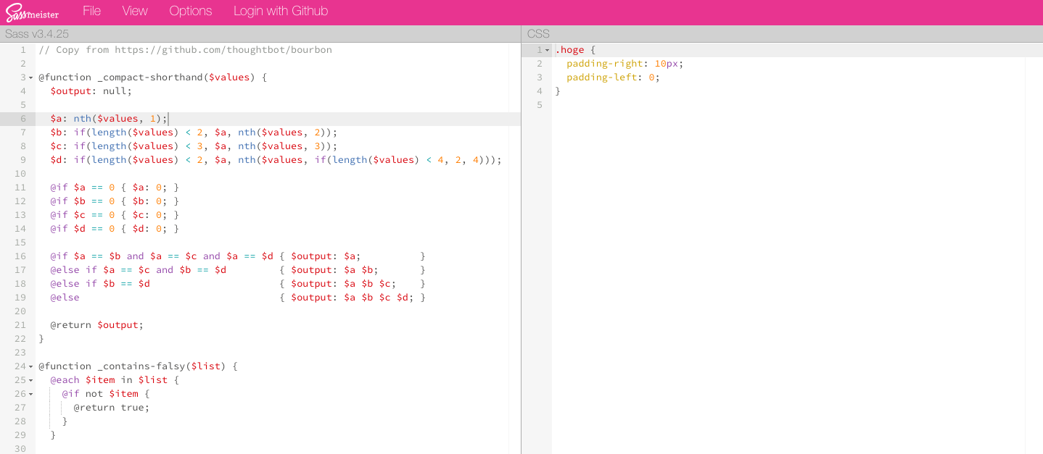Click the CSS panel header
Viewport: 1043px width, 454px height.
[538, 34]
